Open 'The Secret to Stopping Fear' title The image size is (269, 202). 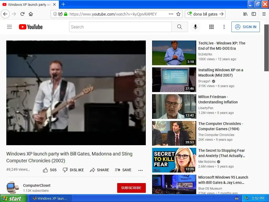click(222, 153)
